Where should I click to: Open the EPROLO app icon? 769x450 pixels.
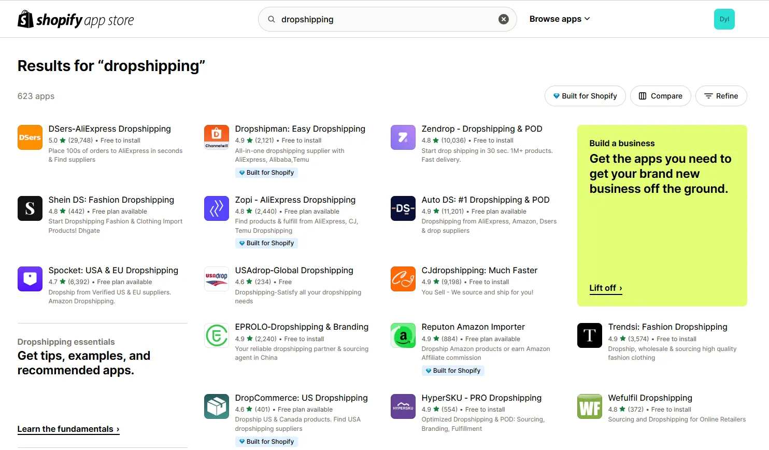coord(217,335)
